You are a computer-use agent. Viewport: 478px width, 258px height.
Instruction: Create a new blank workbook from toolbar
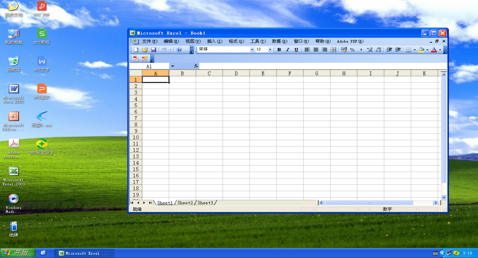tap(136, 50)
